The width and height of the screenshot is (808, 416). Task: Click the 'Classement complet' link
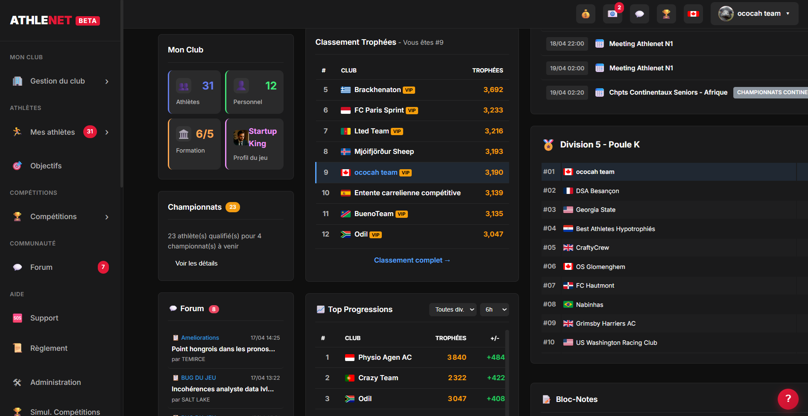tap(412, 260)
